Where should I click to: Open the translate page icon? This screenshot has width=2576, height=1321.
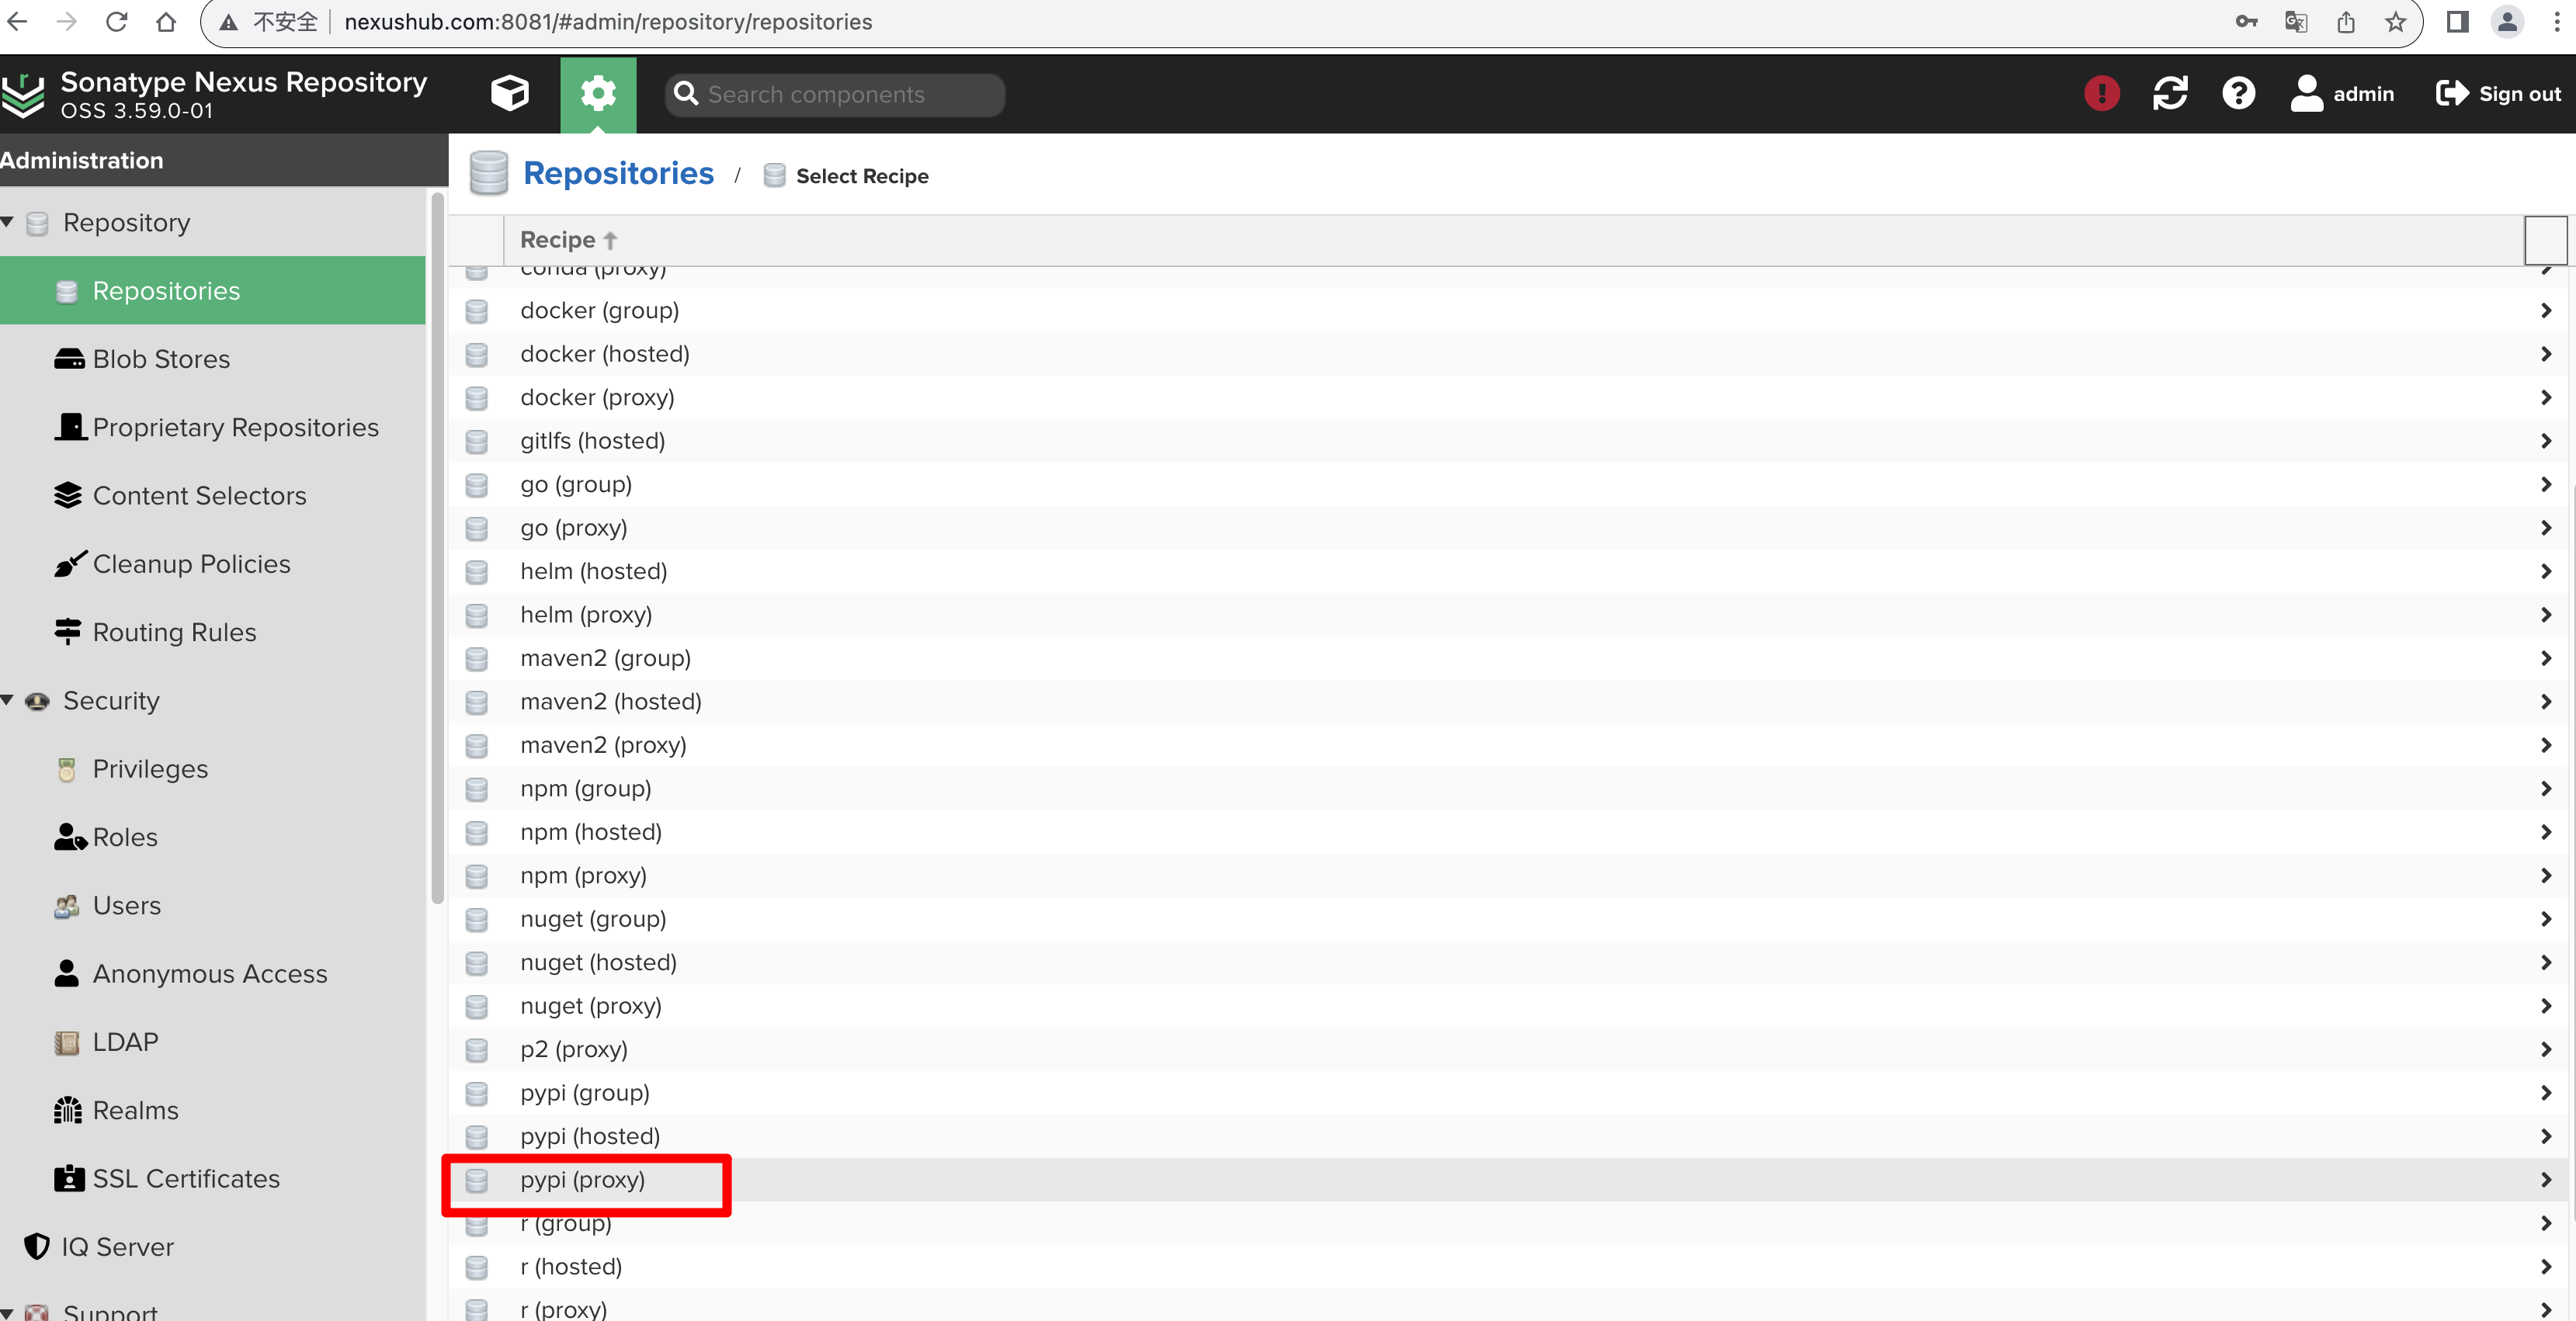[2296, 21]
